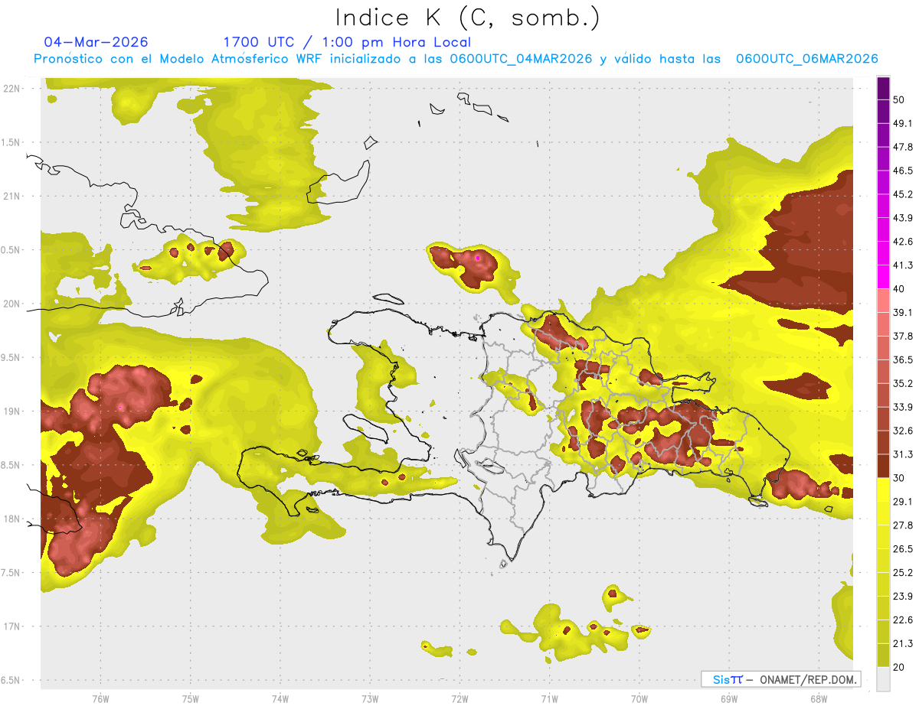This screenshot has width=919, height=709.
Task: Click the magenta dot in the storm cell north of Haiti
Action: click(x=478, y=259)
